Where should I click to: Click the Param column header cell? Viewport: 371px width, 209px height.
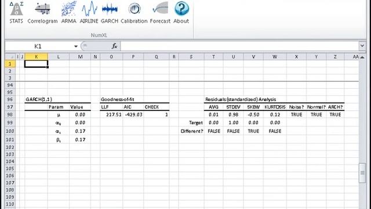click(59, 107)
